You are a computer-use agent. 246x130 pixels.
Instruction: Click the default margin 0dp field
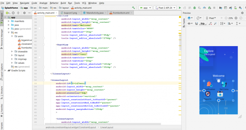[x=203, y=24]
